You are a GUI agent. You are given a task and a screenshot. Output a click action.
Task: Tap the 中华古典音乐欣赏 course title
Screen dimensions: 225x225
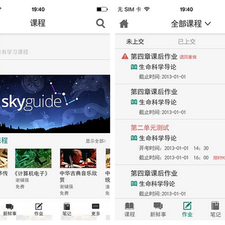(x=78, y=176)
